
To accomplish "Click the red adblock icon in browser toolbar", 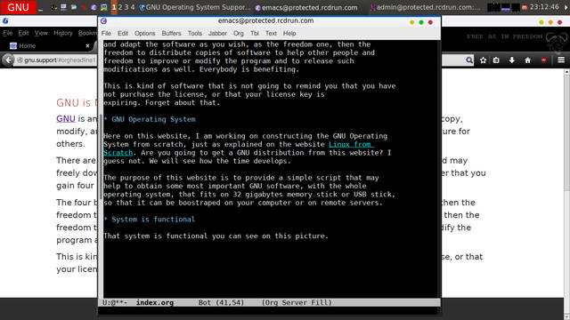I will tap(543, 60).
